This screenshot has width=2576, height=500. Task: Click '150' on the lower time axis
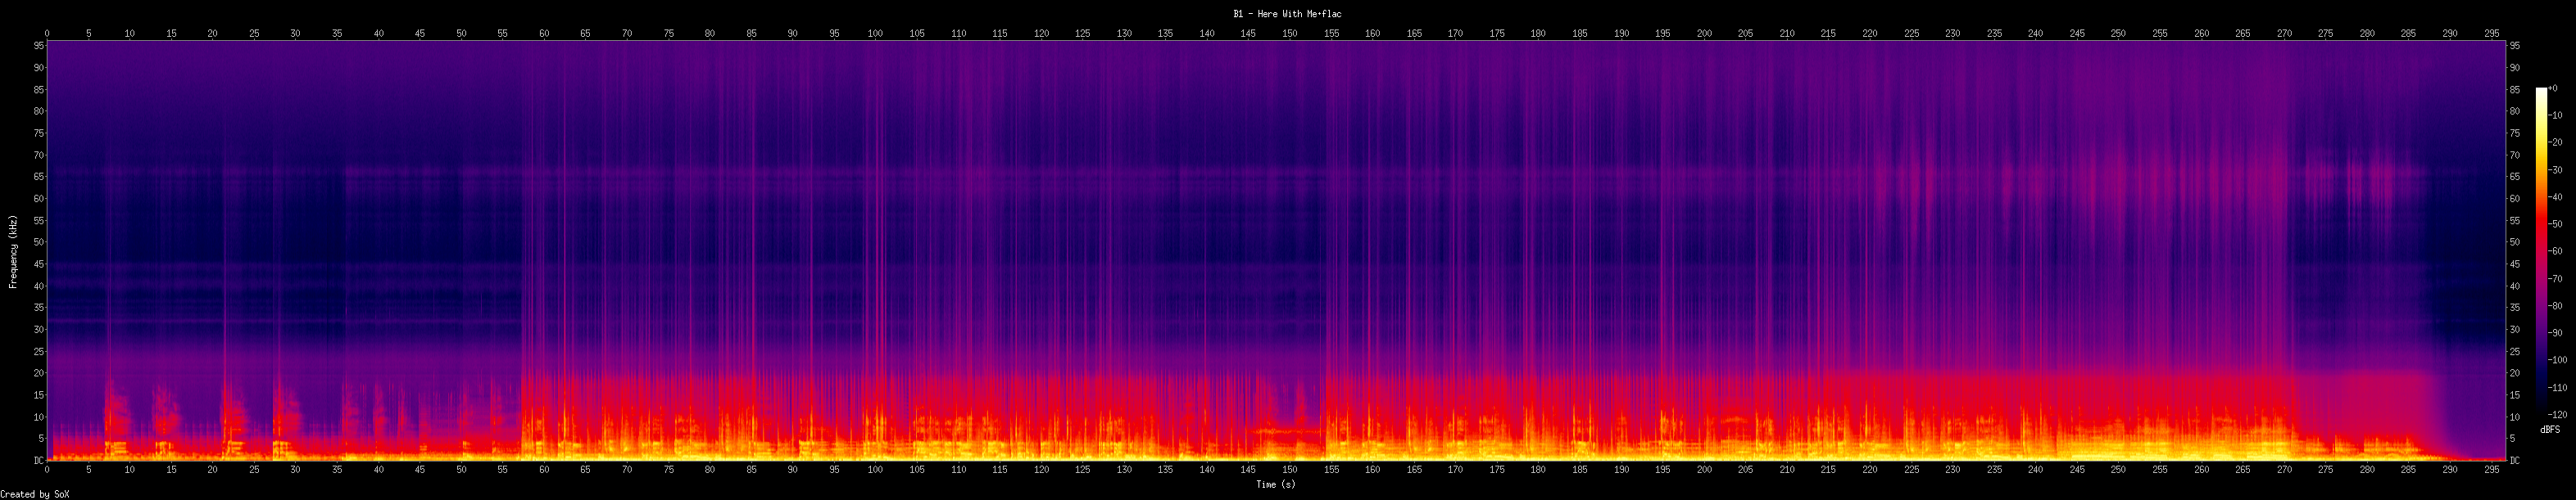1290,469
